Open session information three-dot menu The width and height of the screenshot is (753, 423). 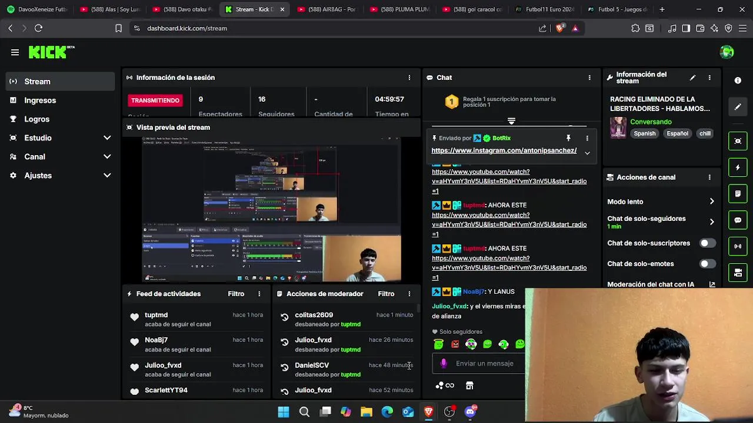[409, 78]
